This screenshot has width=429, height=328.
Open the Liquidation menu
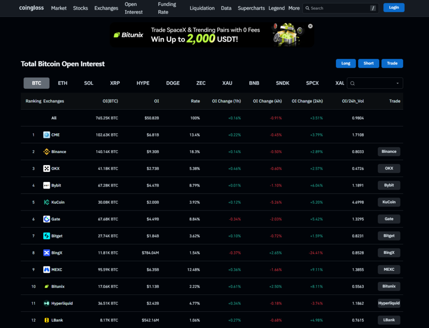coord(202,8)
